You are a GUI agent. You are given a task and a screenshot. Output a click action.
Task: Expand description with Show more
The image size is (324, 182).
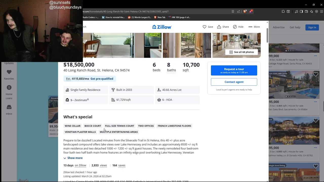tap(73, 158)
